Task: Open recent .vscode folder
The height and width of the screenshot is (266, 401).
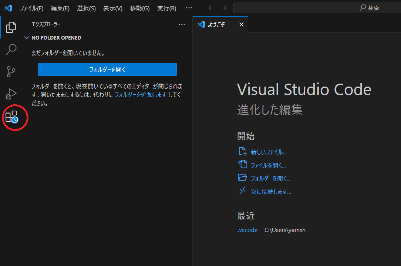Action: coord(247,230)
